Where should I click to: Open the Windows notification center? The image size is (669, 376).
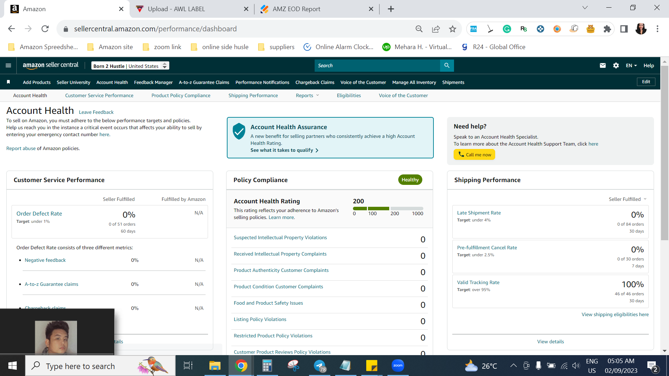point(652,366)
